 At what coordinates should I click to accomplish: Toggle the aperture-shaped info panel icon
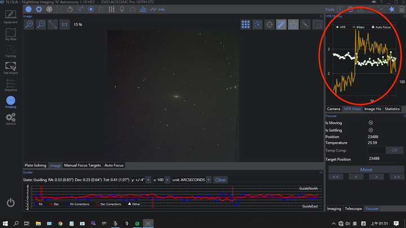pos(39,10)
